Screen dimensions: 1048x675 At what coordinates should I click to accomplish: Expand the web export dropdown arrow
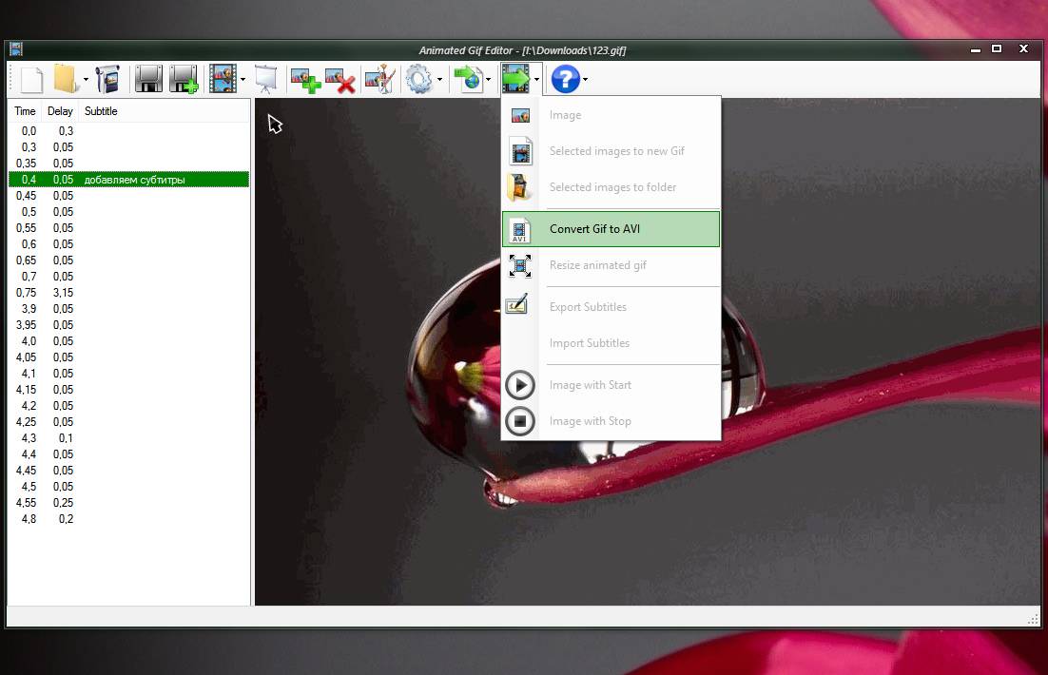pos(489,80)
